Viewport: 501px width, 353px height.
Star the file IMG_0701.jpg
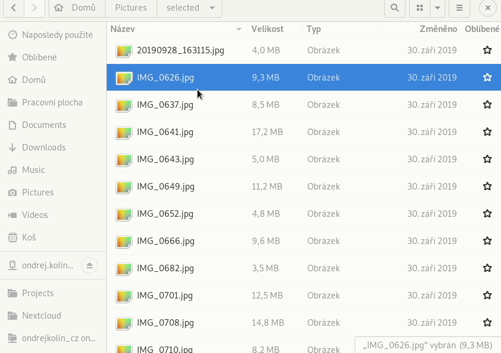(487, 295)
